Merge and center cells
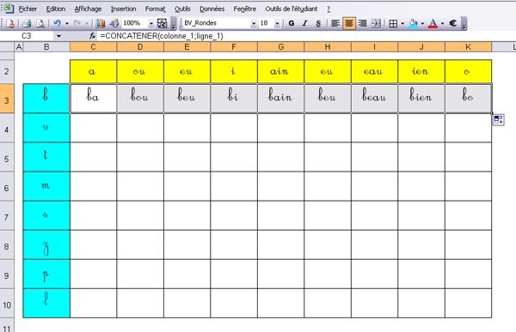Image resolution: width=516 pixels, height=332 pixels. pyautogui.click(x=376, y=23)
